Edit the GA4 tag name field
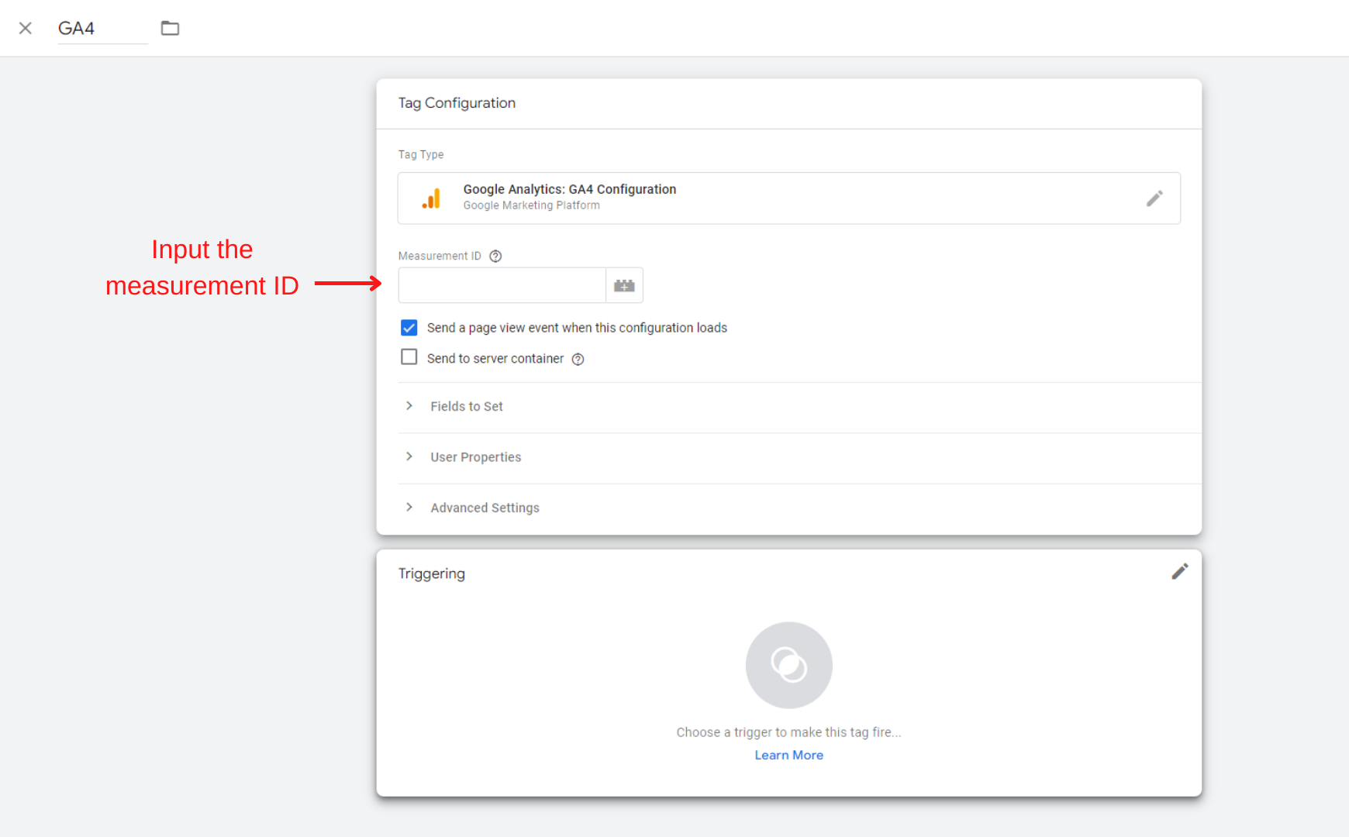The width and height of the screenshot is (1349, 837). tap(102, 29)
